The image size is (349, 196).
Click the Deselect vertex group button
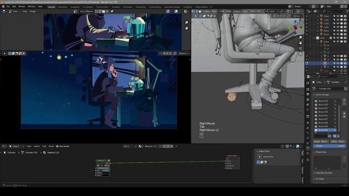(342, 142)
